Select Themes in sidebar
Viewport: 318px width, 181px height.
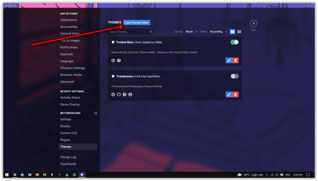[x=77, y=147]
